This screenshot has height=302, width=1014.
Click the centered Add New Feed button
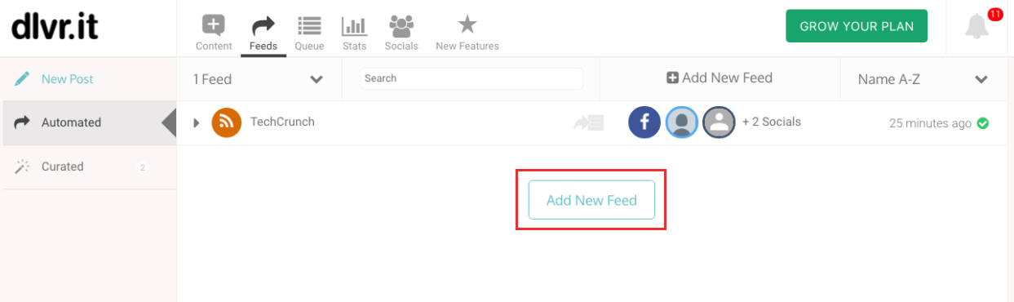(591, 200)
